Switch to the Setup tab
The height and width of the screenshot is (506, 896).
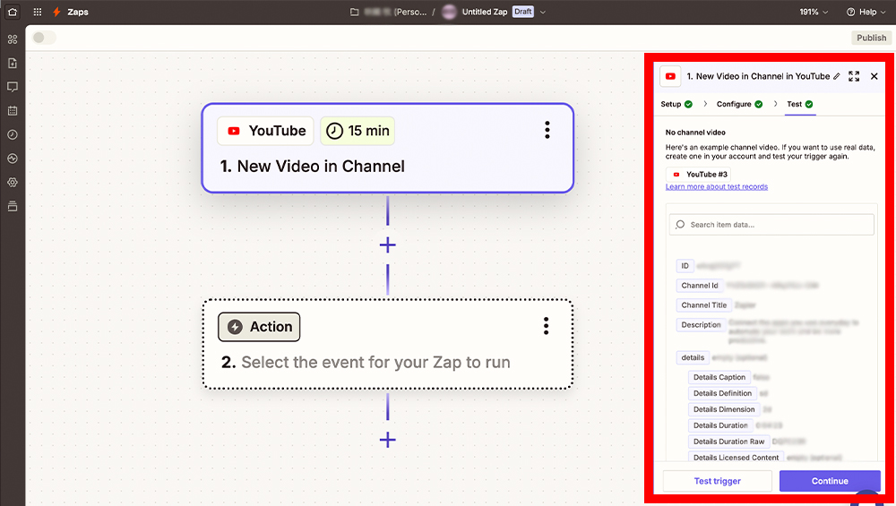[676, 104]
